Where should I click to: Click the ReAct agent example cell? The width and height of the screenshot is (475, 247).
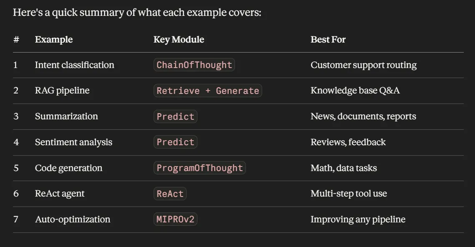pyautogui.click(x=60, y=194)
